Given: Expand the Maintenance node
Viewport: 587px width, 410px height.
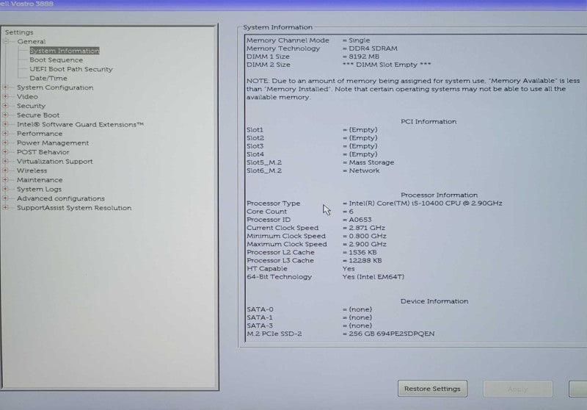Looking at the screenshot, I should click(x=6, y=179).
